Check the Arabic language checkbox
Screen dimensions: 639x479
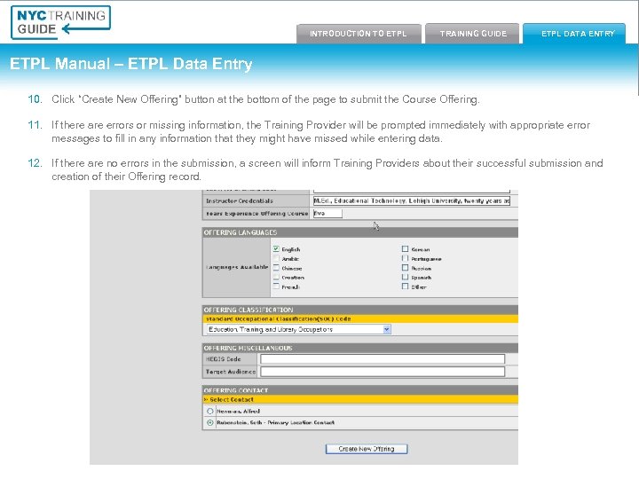(276, 259)
